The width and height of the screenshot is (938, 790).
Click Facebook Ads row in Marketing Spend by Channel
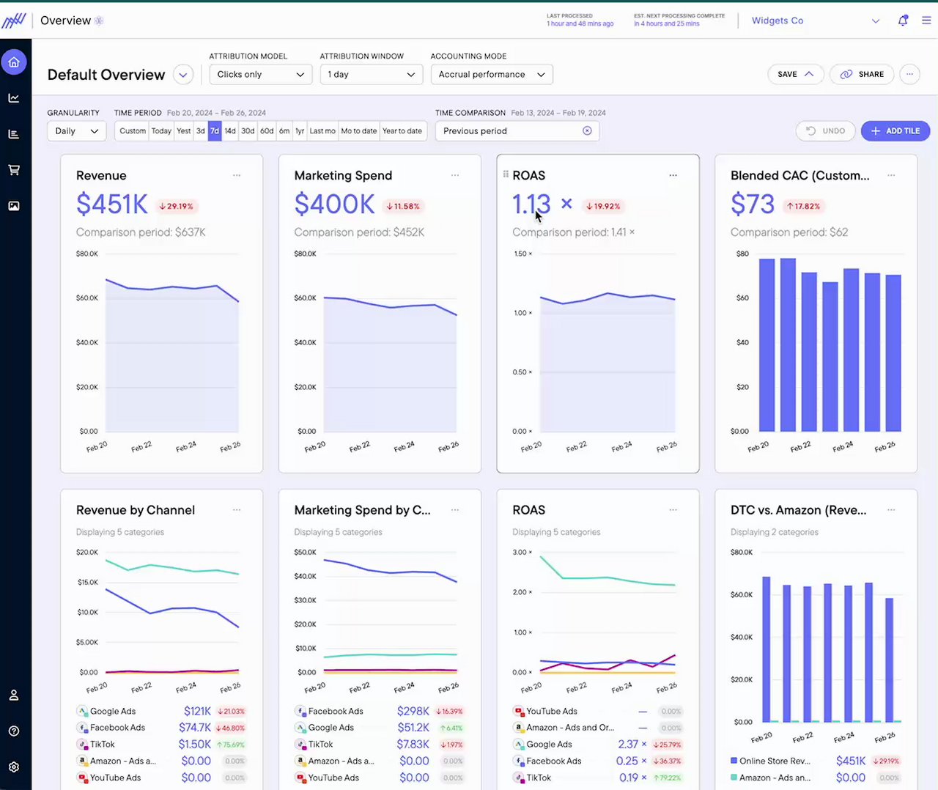coord(380,712)
